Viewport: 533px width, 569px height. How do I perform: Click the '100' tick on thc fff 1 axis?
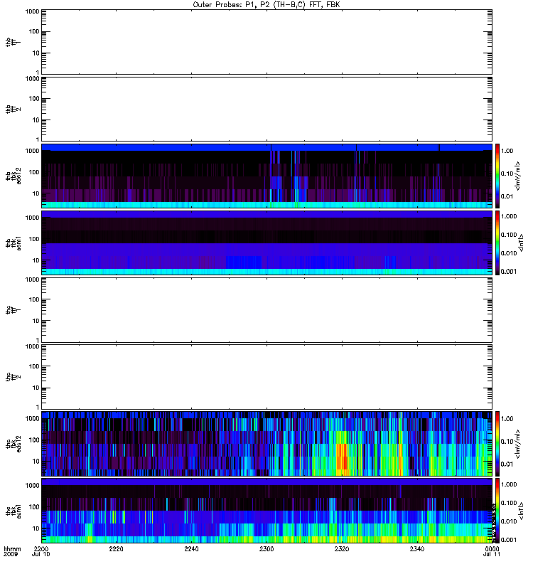tap(34, 299)
